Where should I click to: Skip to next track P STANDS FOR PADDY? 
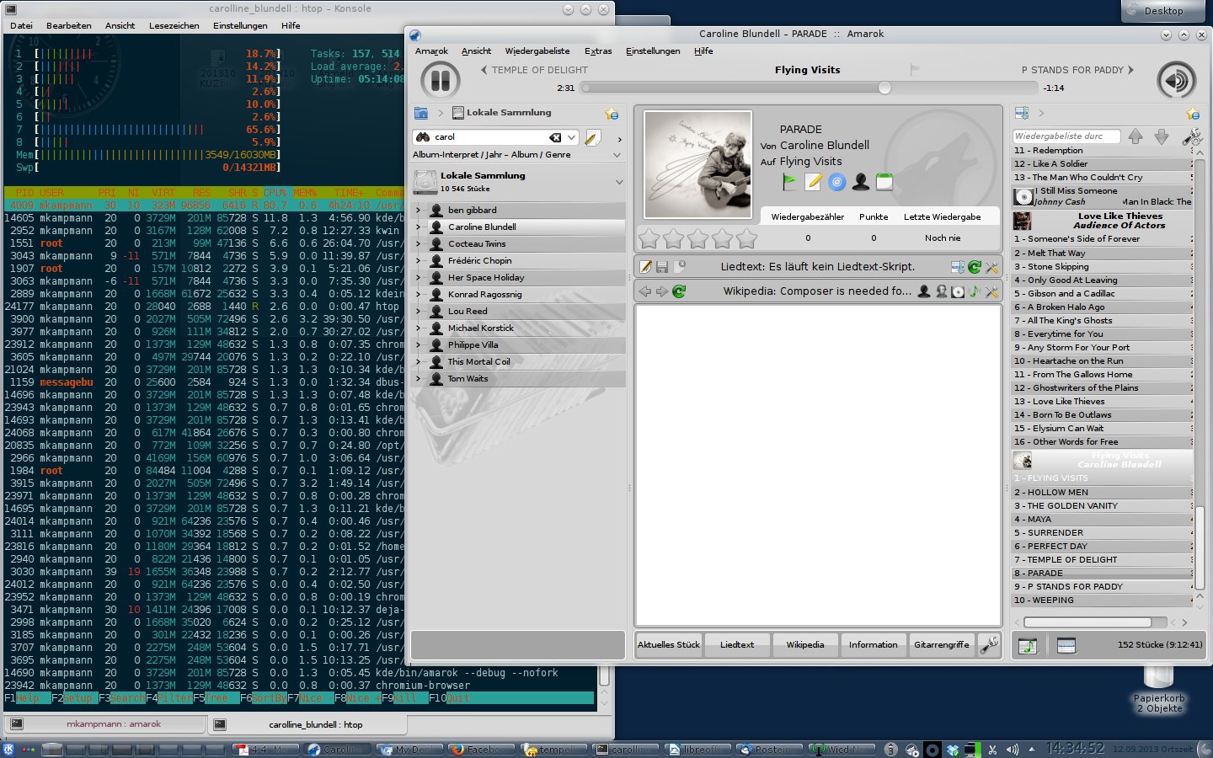coord(1077,70)
